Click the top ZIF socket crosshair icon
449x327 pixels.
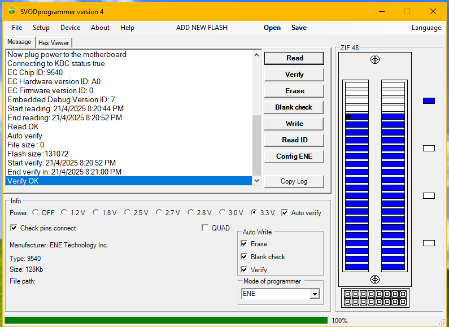(375, 59)
